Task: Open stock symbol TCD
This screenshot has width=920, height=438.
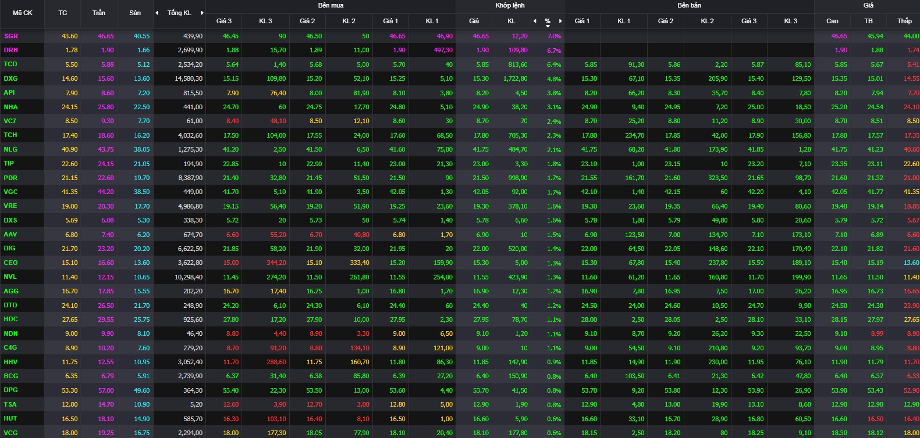Action: pos(10,64)
